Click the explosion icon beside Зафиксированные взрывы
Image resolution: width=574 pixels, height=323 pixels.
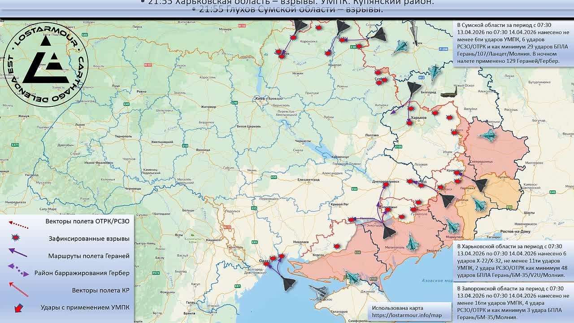click(x=16, y=238)
